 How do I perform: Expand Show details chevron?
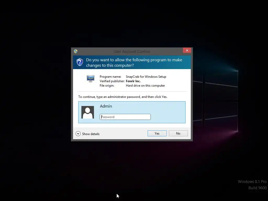[x=78, y=134]
